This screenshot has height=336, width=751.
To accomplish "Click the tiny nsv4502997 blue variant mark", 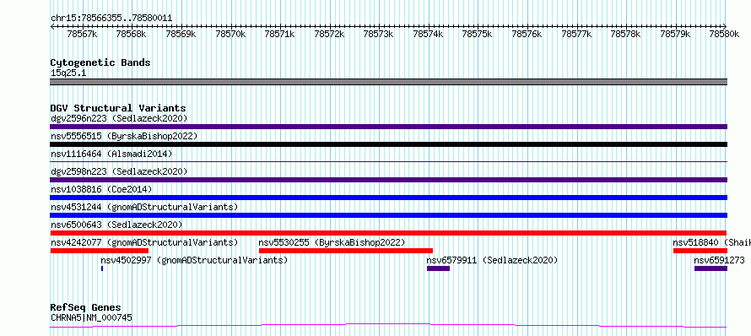I will 102,268.
